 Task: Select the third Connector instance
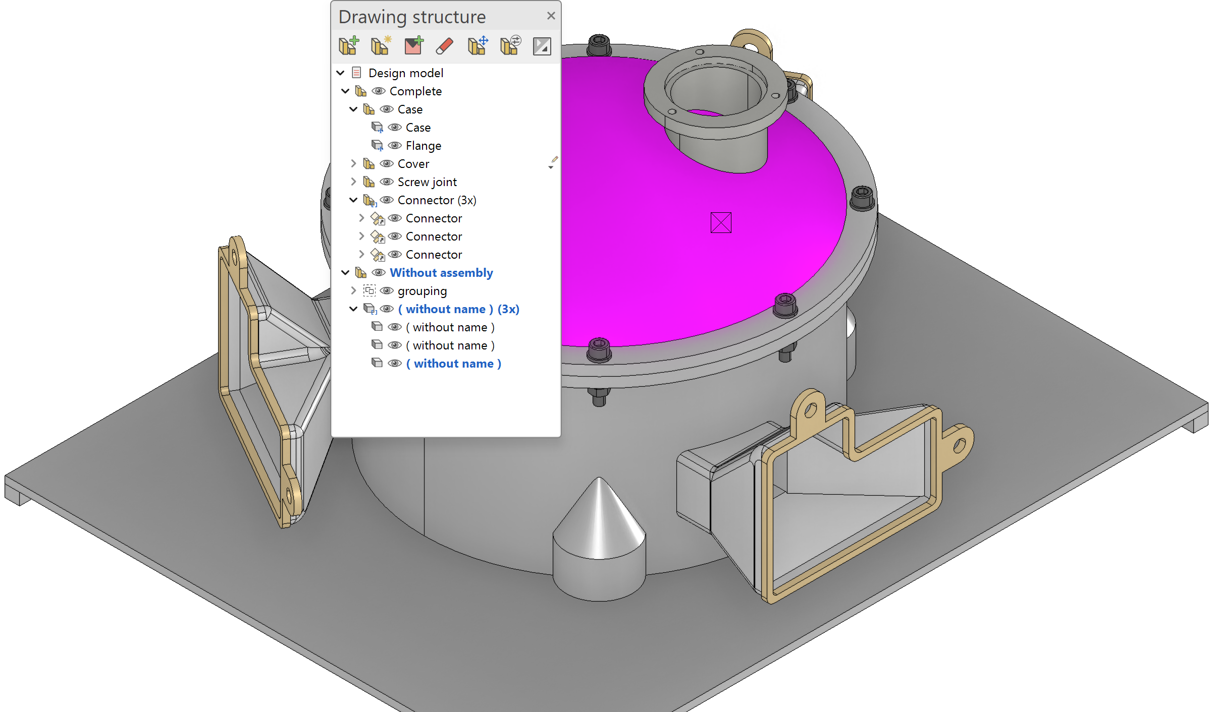point(434,254)
